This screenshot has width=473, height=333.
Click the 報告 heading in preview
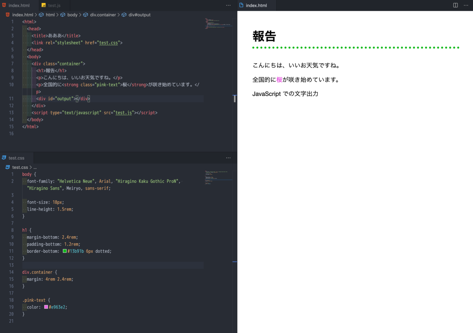(x=264, y=36)
